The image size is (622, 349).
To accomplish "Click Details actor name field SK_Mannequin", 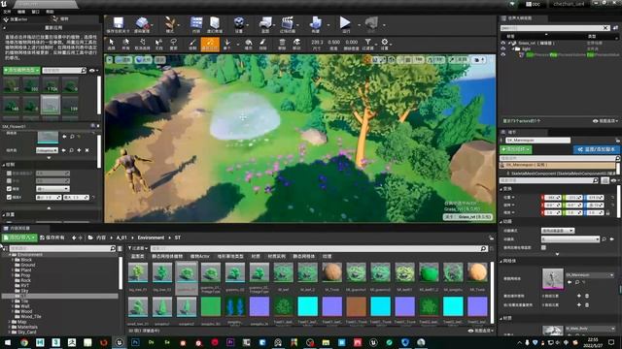I will (x=537, y=140).
